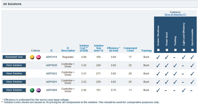
Task: Click the Features heading label
Action: [175, 12]
